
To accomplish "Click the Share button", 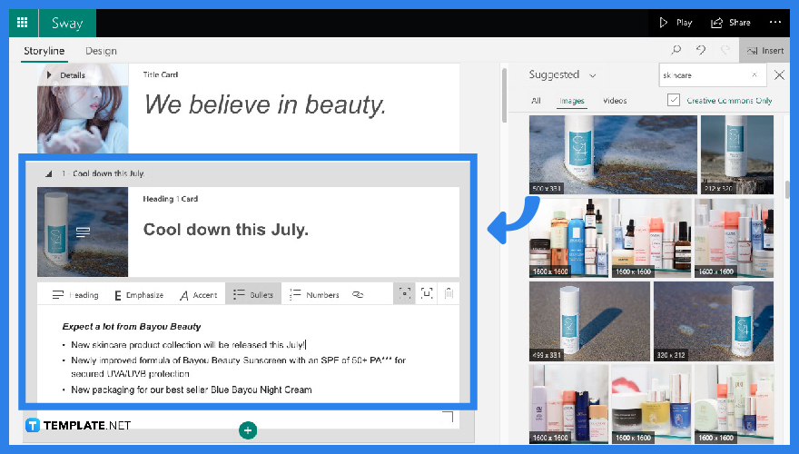I will [731, 23].
